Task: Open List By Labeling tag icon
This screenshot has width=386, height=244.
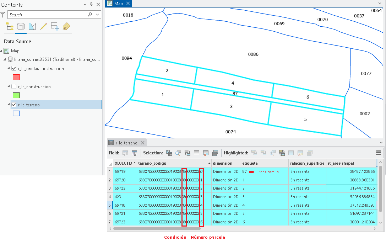Action: (66, 26)
